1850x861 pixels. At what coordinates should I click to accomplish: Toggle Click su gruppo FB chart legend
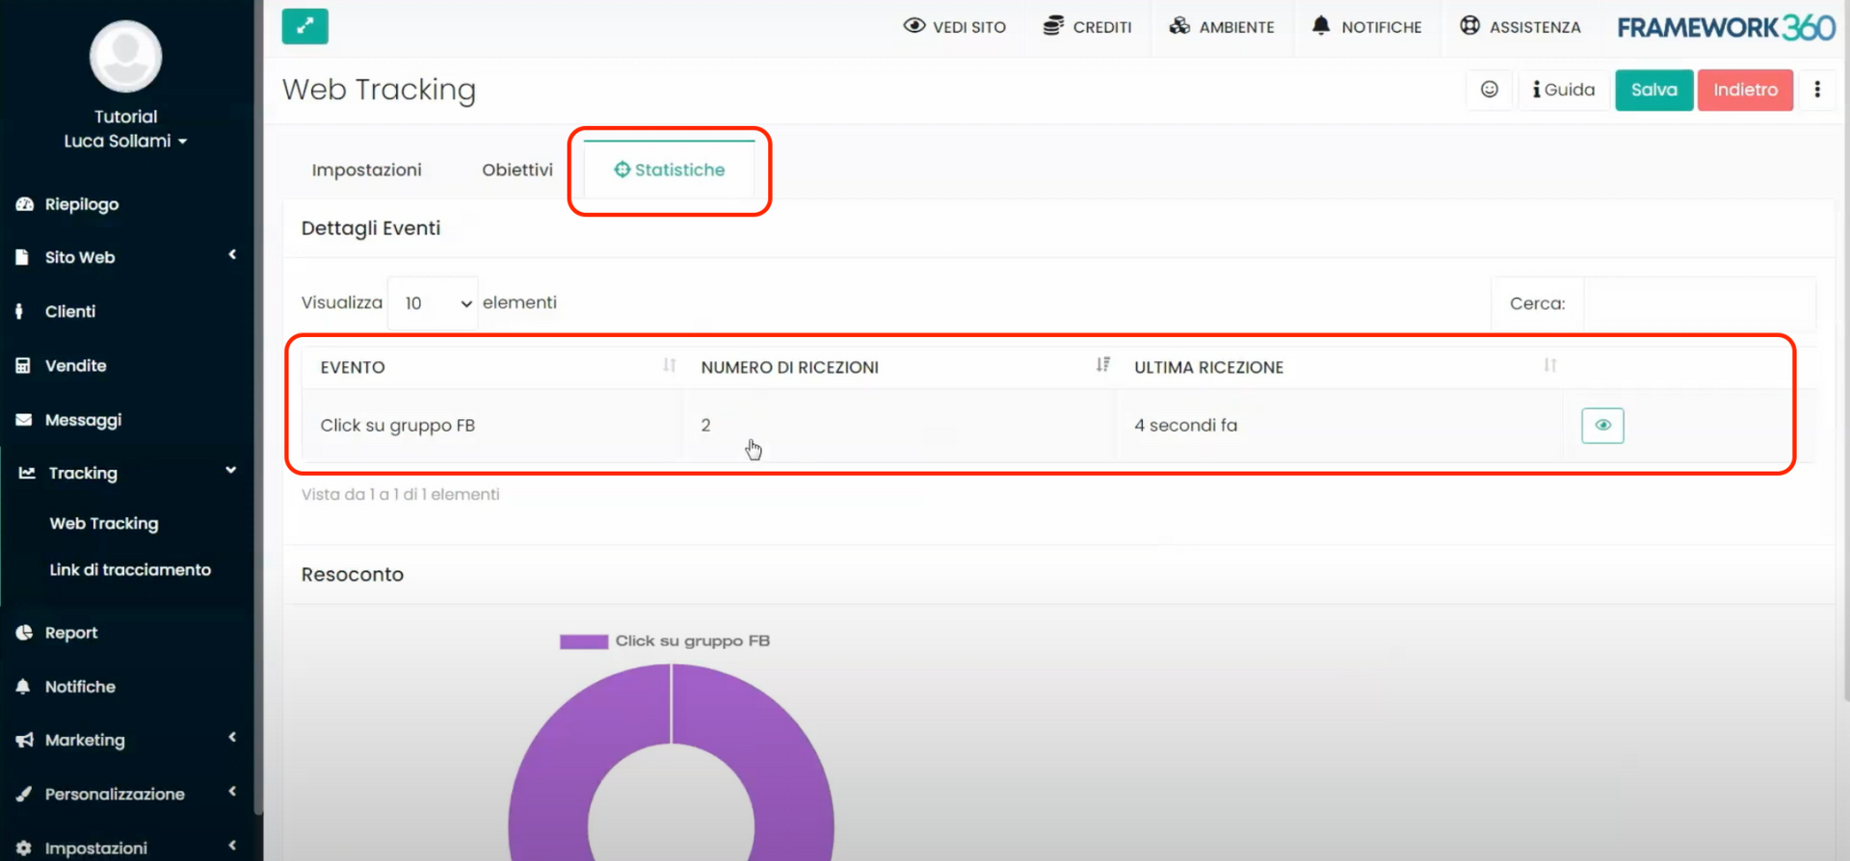[x=665, y=641]
